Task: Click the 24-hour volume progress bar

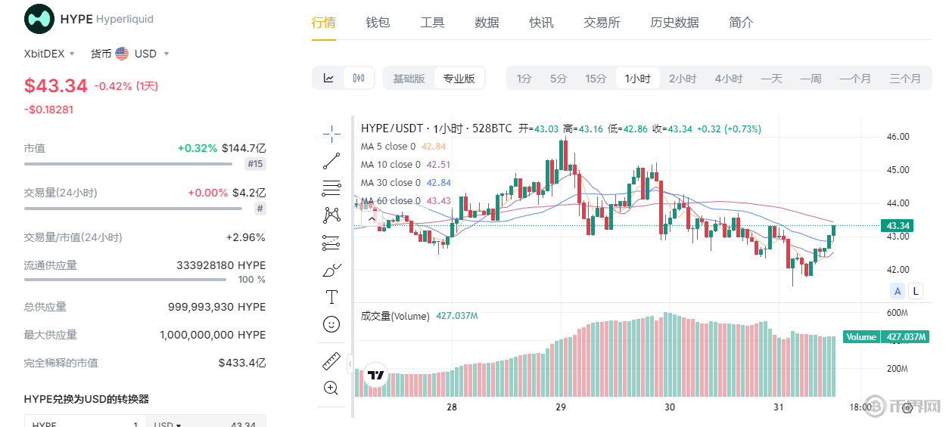Action: [133, 209]
